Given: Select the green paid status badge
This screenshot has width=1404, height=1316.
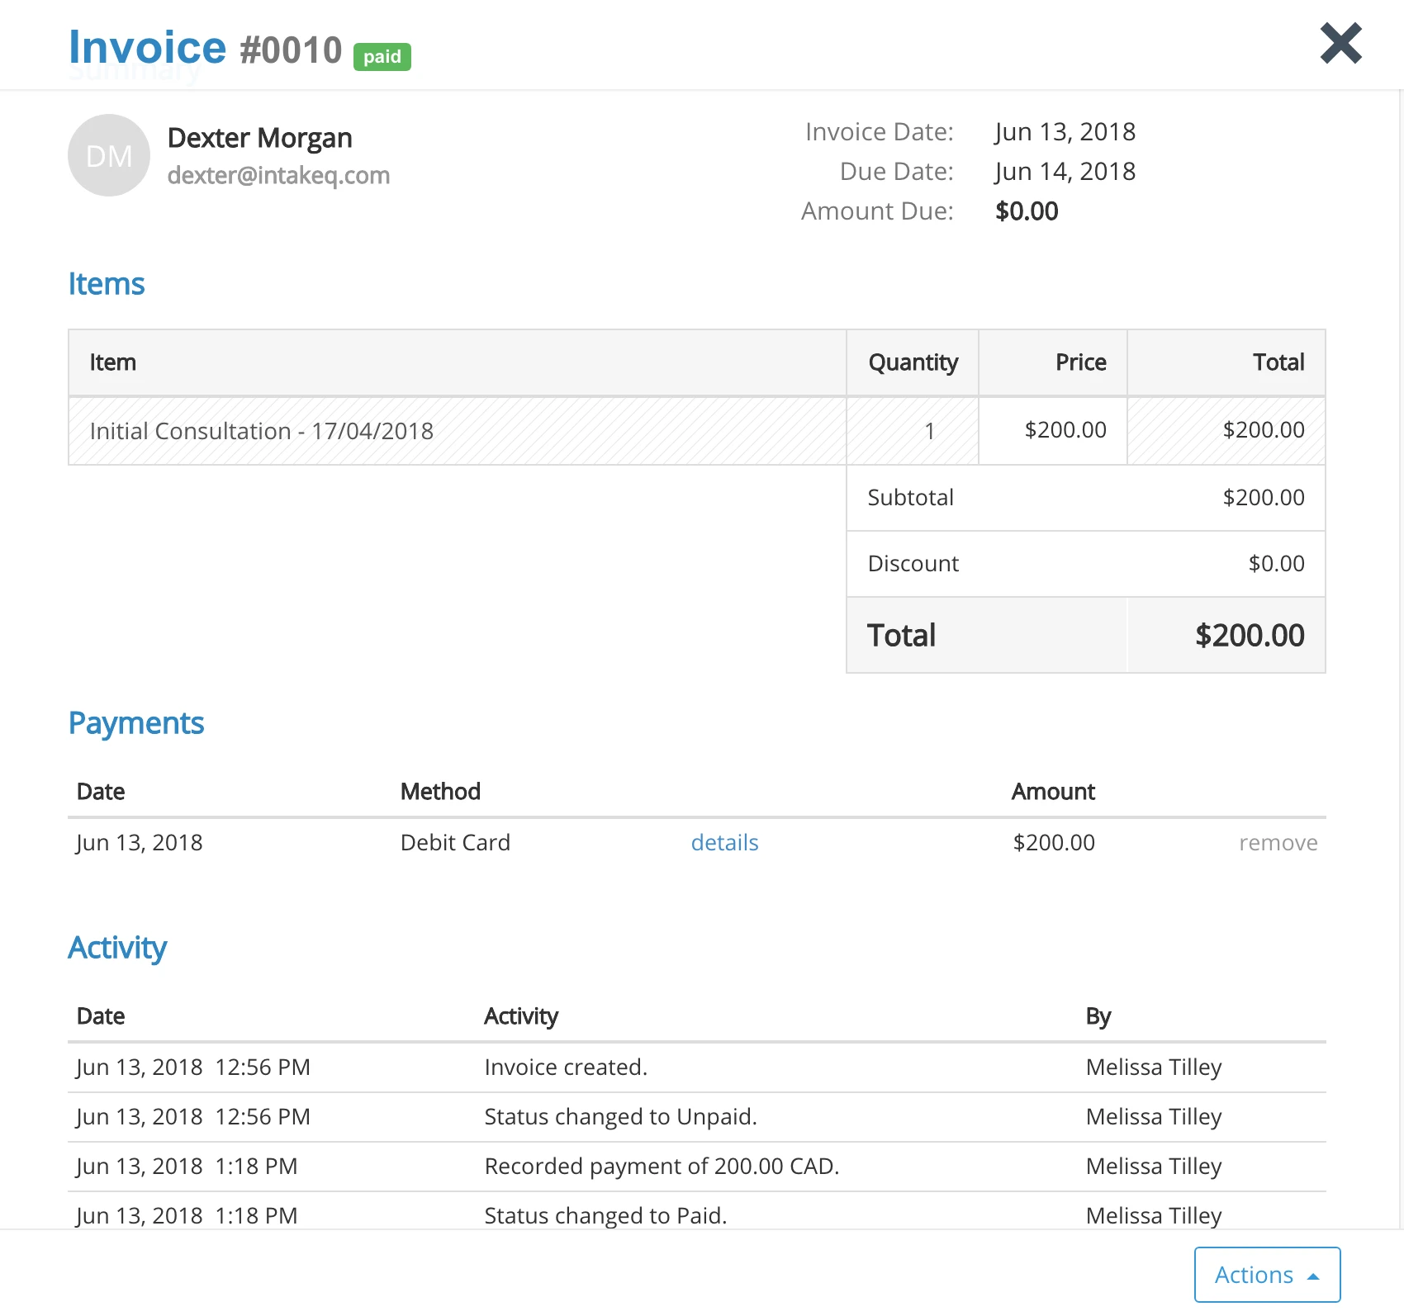Looking at the screenshot, I should [382, 56].
